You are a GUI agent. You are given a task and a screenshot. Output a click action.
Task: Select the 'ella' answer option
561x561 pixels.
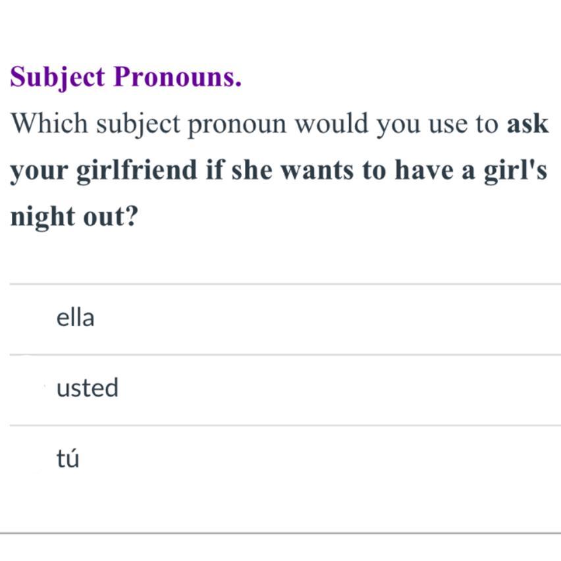(x=76, y=319)
